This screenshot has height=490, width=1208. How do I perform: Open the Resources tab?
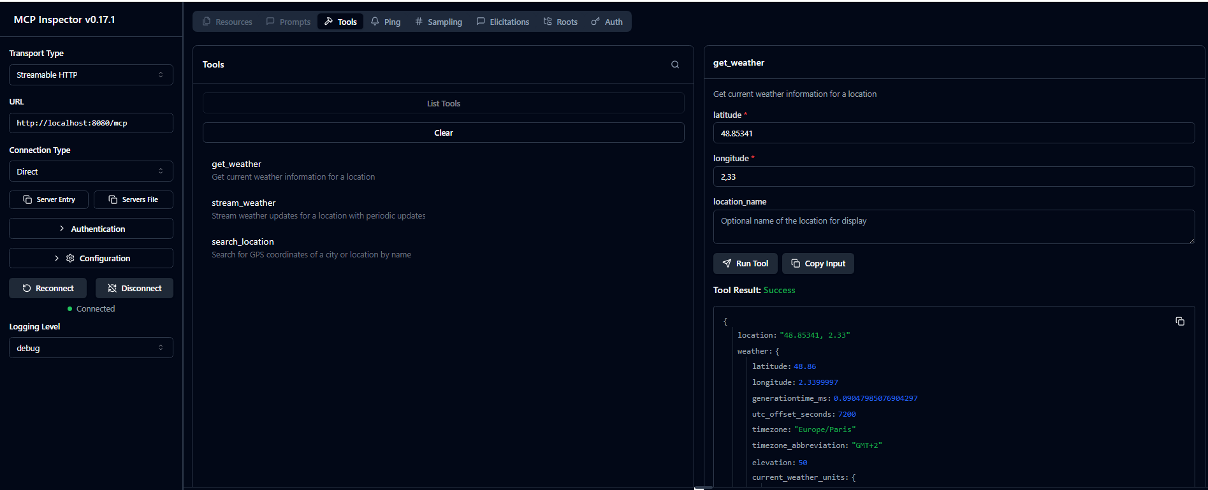tap(227, 22)
